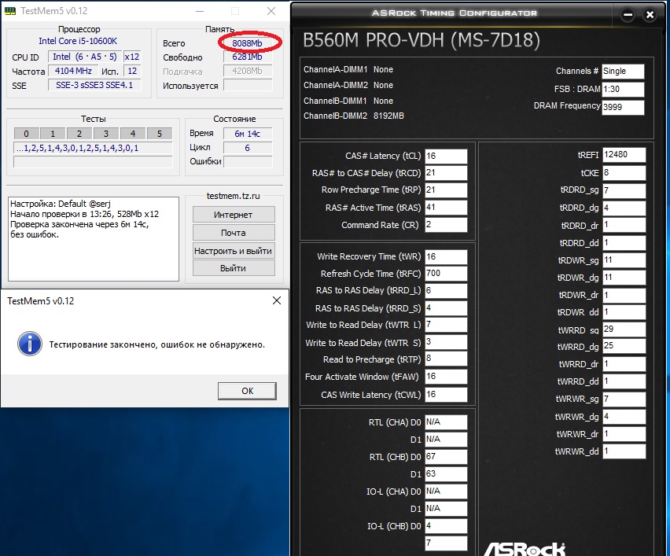
Task: Click Refresh Cycle Time (tRFC) field
Action: point(446,274)
